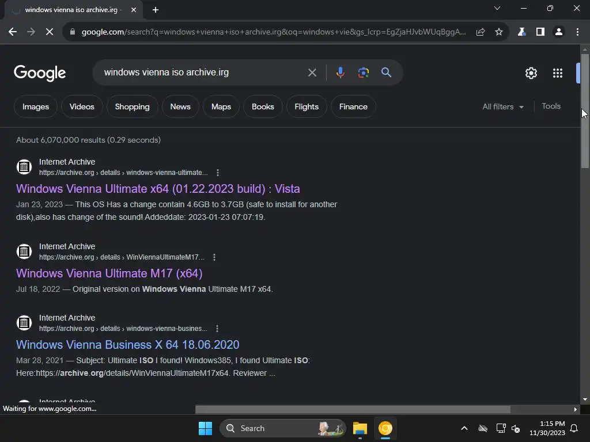Click the network display tray icon
The width and height of the screenshot is (590, 442).
coord(501,428)
